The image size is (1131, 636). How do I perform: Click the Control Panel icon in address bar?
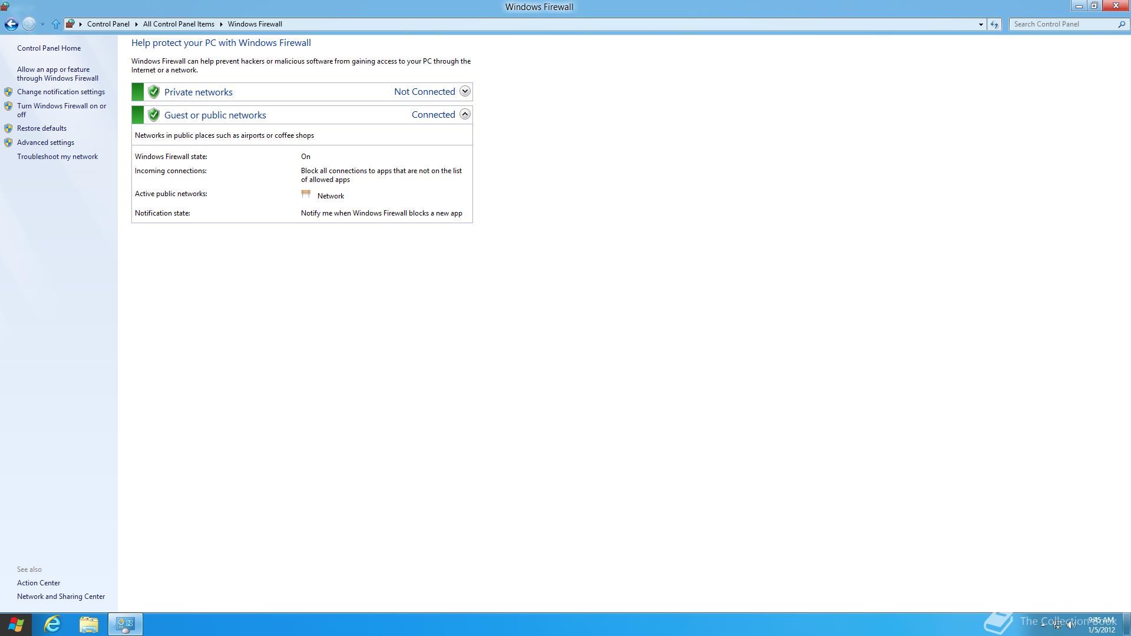coord(70,24)
